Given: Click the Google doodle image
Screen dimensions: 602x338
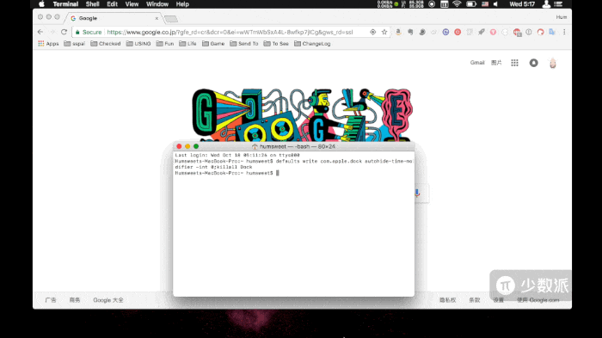Looking at the screenshot, I should click(x=302, y=115).
